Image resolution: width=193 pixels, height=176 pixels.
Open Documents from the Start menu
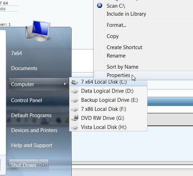tap(24, 68)
